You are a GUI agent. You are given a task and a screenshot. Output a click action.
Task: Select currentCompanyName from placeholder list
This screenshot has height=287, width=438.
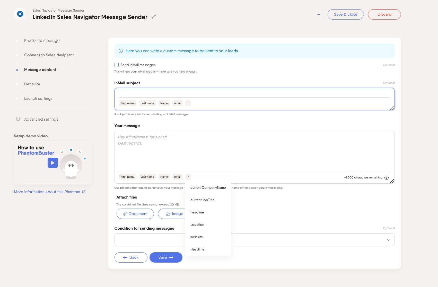coord(208,188)
